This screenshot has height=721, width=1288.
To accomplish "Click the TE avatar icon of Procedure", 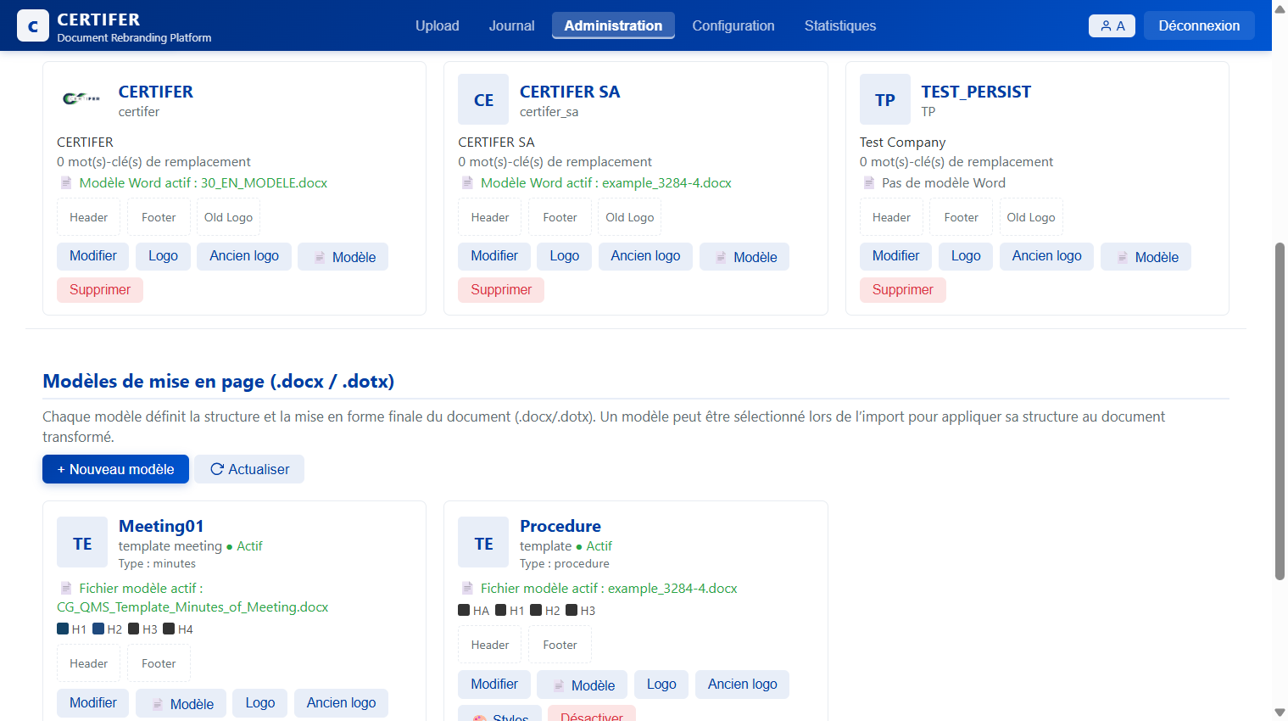I will point(483,543).
